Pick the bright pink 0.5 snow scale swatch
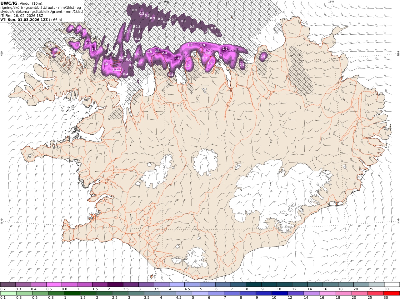Image resolution: width=400 pixels, height=300 pixels. [54, 284]
